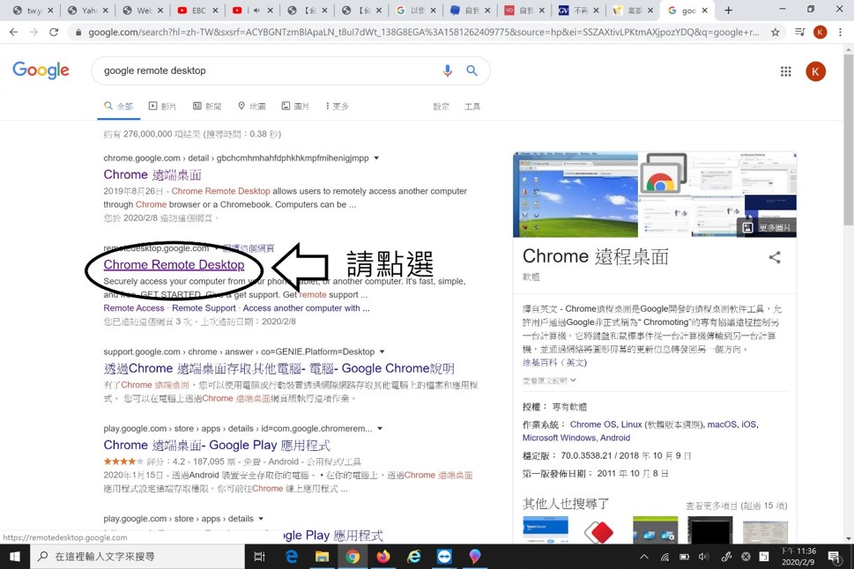This screenshot has width=854, height=569.
Task: Open the 維基百科 (英文) link
Action: [x=554, y=363]
